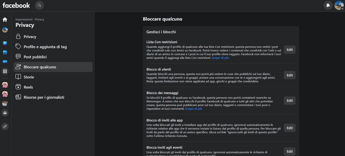Select Bloccare qualcuno menu item
This screenshot has height=156, width=345.
pyautogui.click(x=53, y=67)
